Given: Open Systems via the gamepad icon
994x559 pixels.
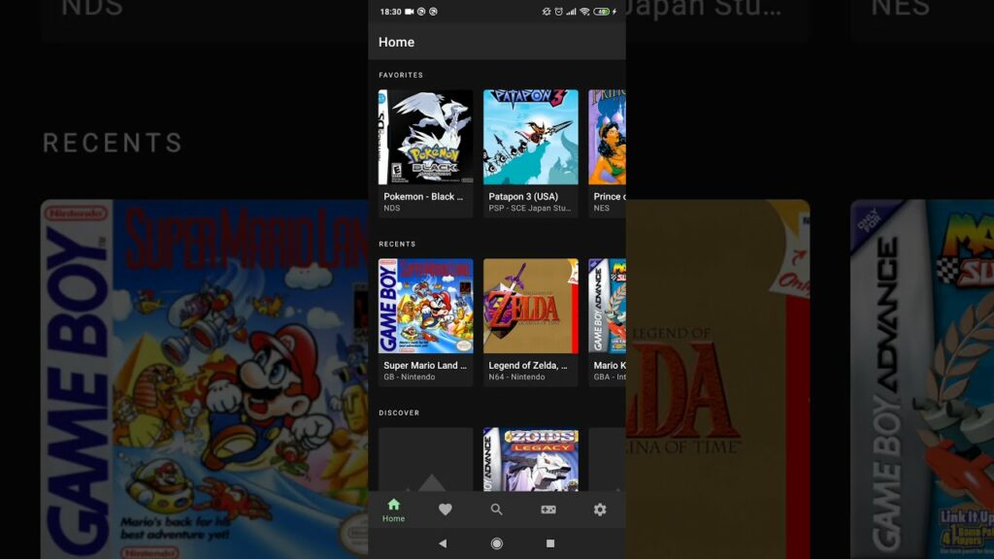Looking at the screenshot, I should pyautogui.click(x=548, y=510).
